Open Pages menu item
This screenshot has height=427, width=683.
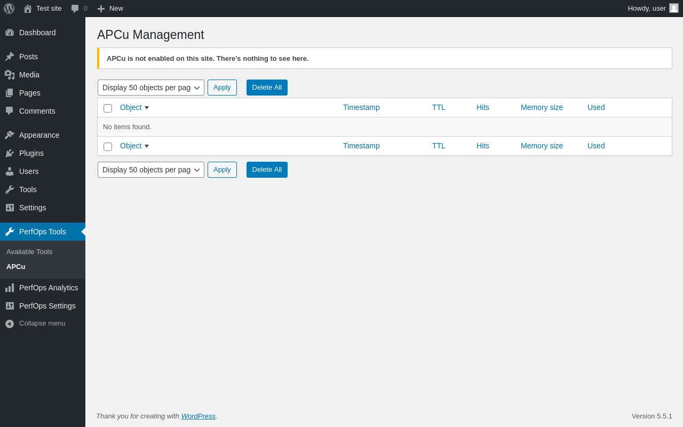pos(43,93)
